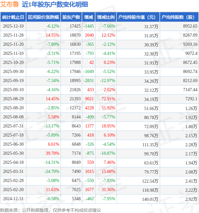Select the -2831 decrease value cell
This screenshot has width=199, height=213.
click(89, 81)
